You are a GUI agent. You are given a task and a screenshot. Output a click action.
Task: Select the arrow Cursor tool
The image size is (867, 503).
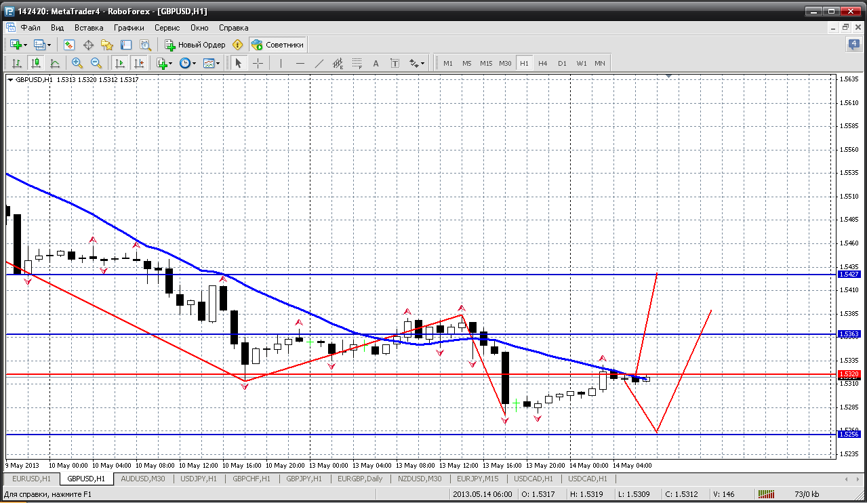point(238,63)
